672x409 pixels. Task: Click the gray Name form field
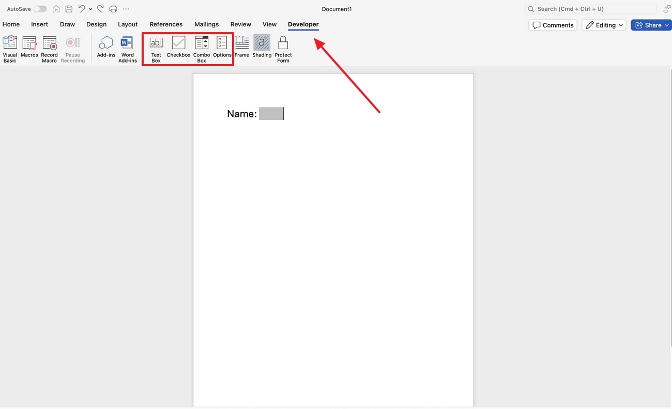tap(271, 114)
